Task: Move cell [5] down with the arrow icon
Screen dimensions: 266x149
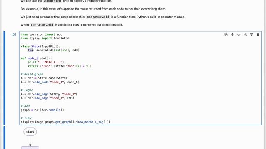Action: tap(239, 34)
